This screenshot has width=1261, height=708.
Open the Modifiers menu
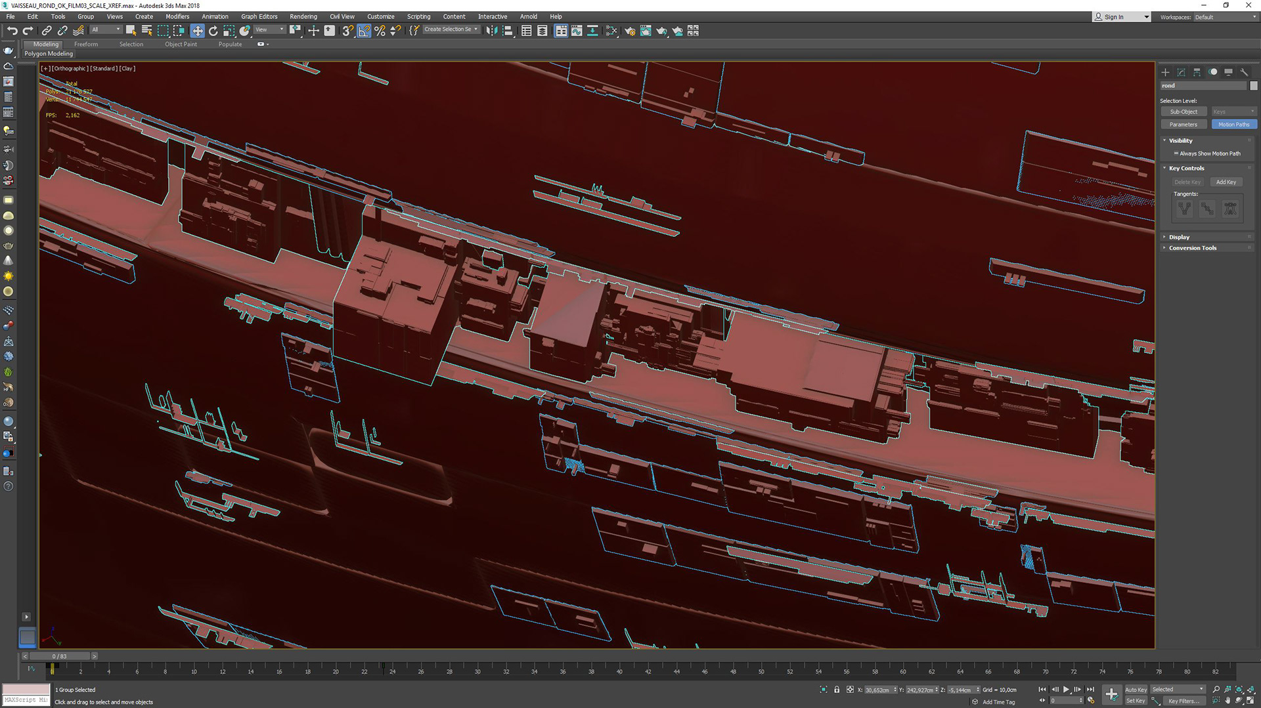177,16
